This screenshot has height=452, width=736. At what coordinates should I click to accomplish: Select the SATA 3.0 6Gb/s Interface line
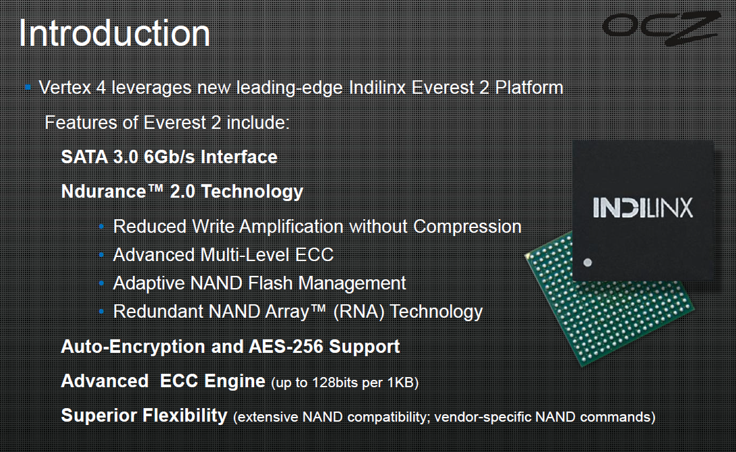(x=169, y=157)
